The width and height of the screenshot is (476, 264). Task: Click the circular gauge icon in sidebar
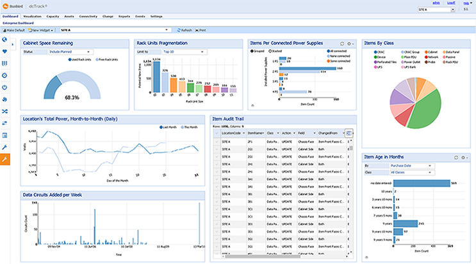(4, 76)
